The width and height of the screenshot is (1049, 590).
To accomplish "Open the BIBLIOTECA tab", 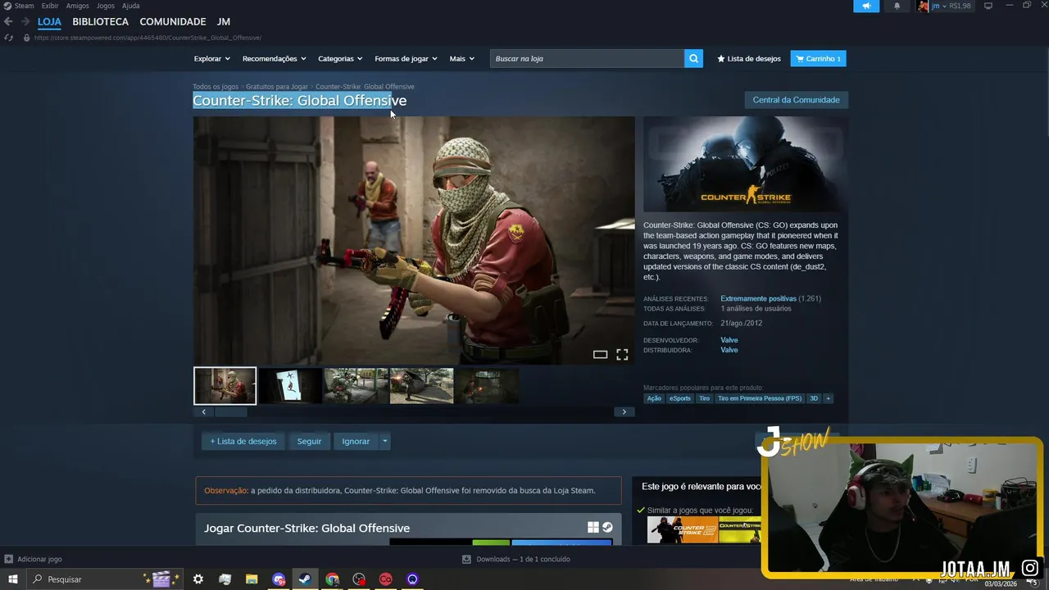I will 100,21.
